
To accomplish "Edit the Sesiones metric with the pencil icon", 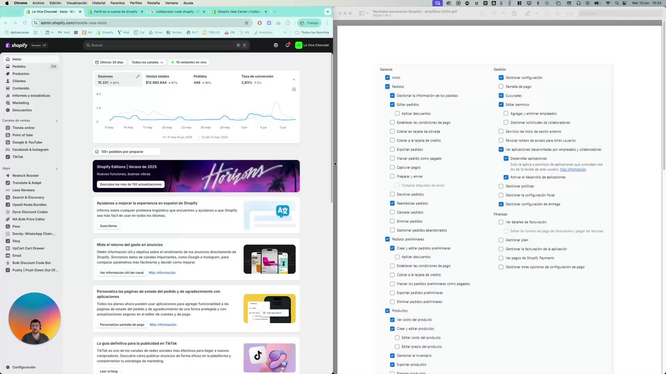I will click(x=138, y=76).
